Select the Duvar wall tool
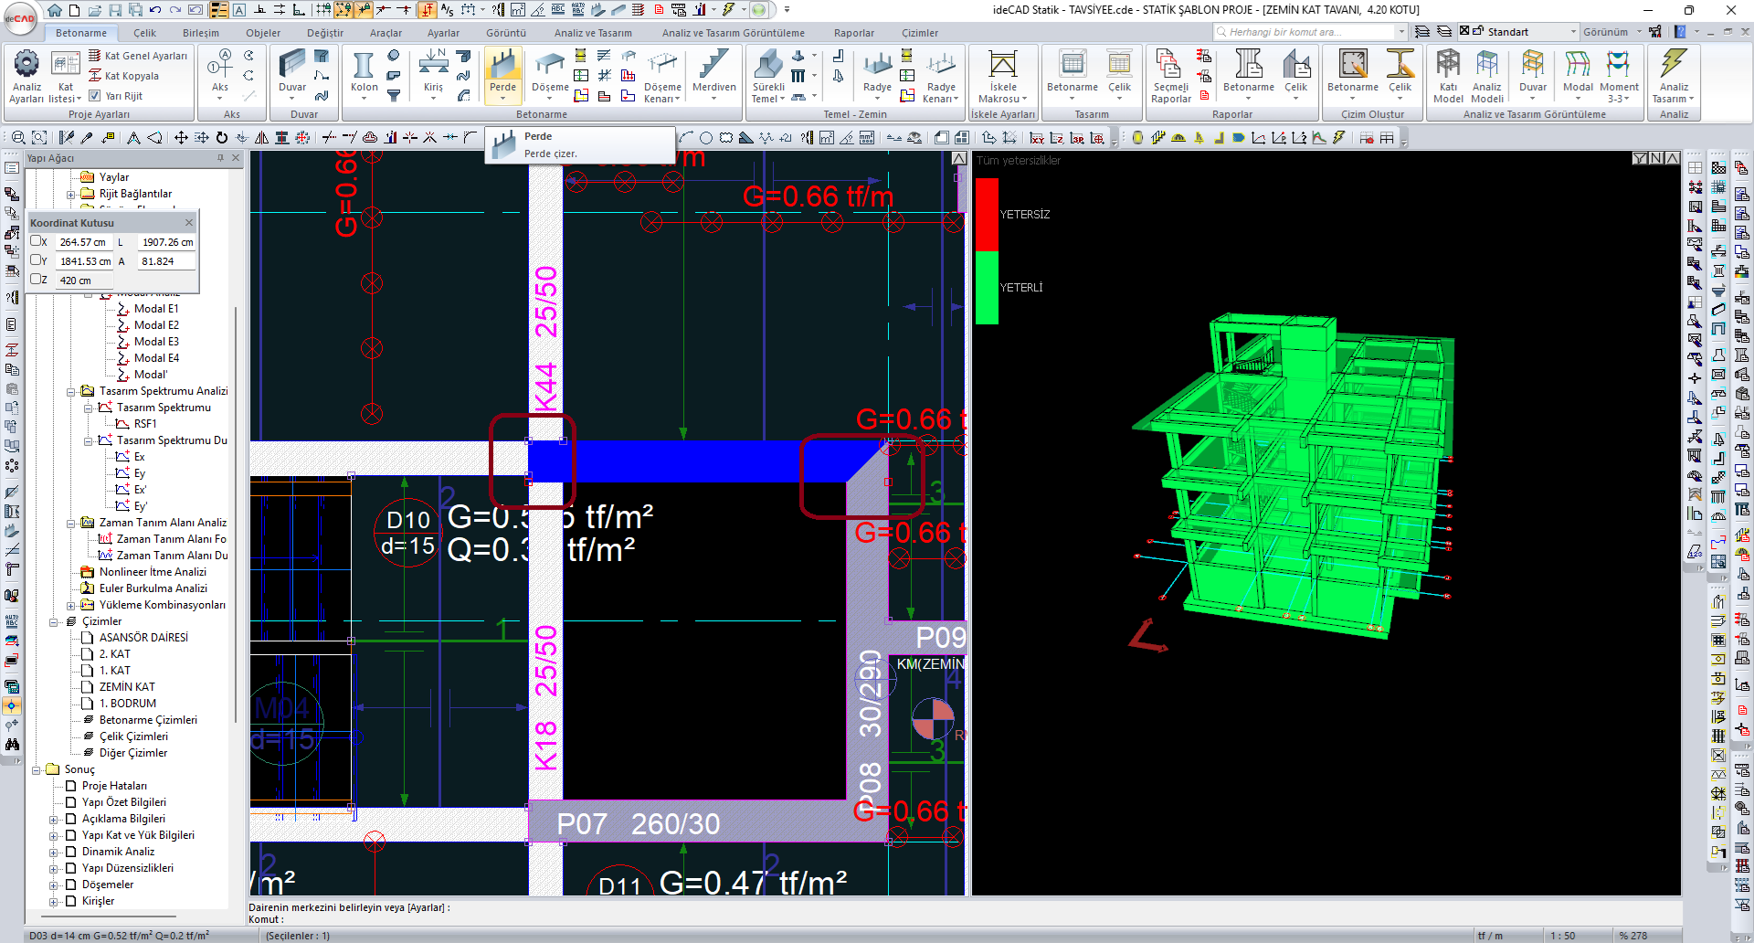This screenshot has width=1754, height=943. 292,73
